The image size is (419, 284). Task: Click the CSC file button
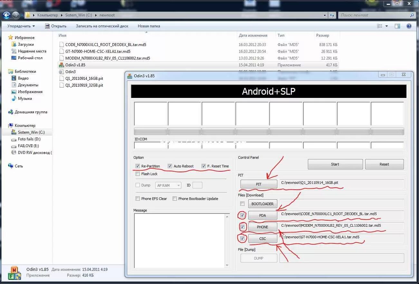click(262, 239)
